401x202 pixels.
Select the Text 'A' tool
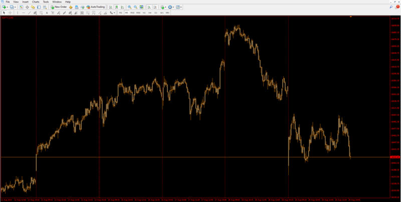tap(47, 13)
